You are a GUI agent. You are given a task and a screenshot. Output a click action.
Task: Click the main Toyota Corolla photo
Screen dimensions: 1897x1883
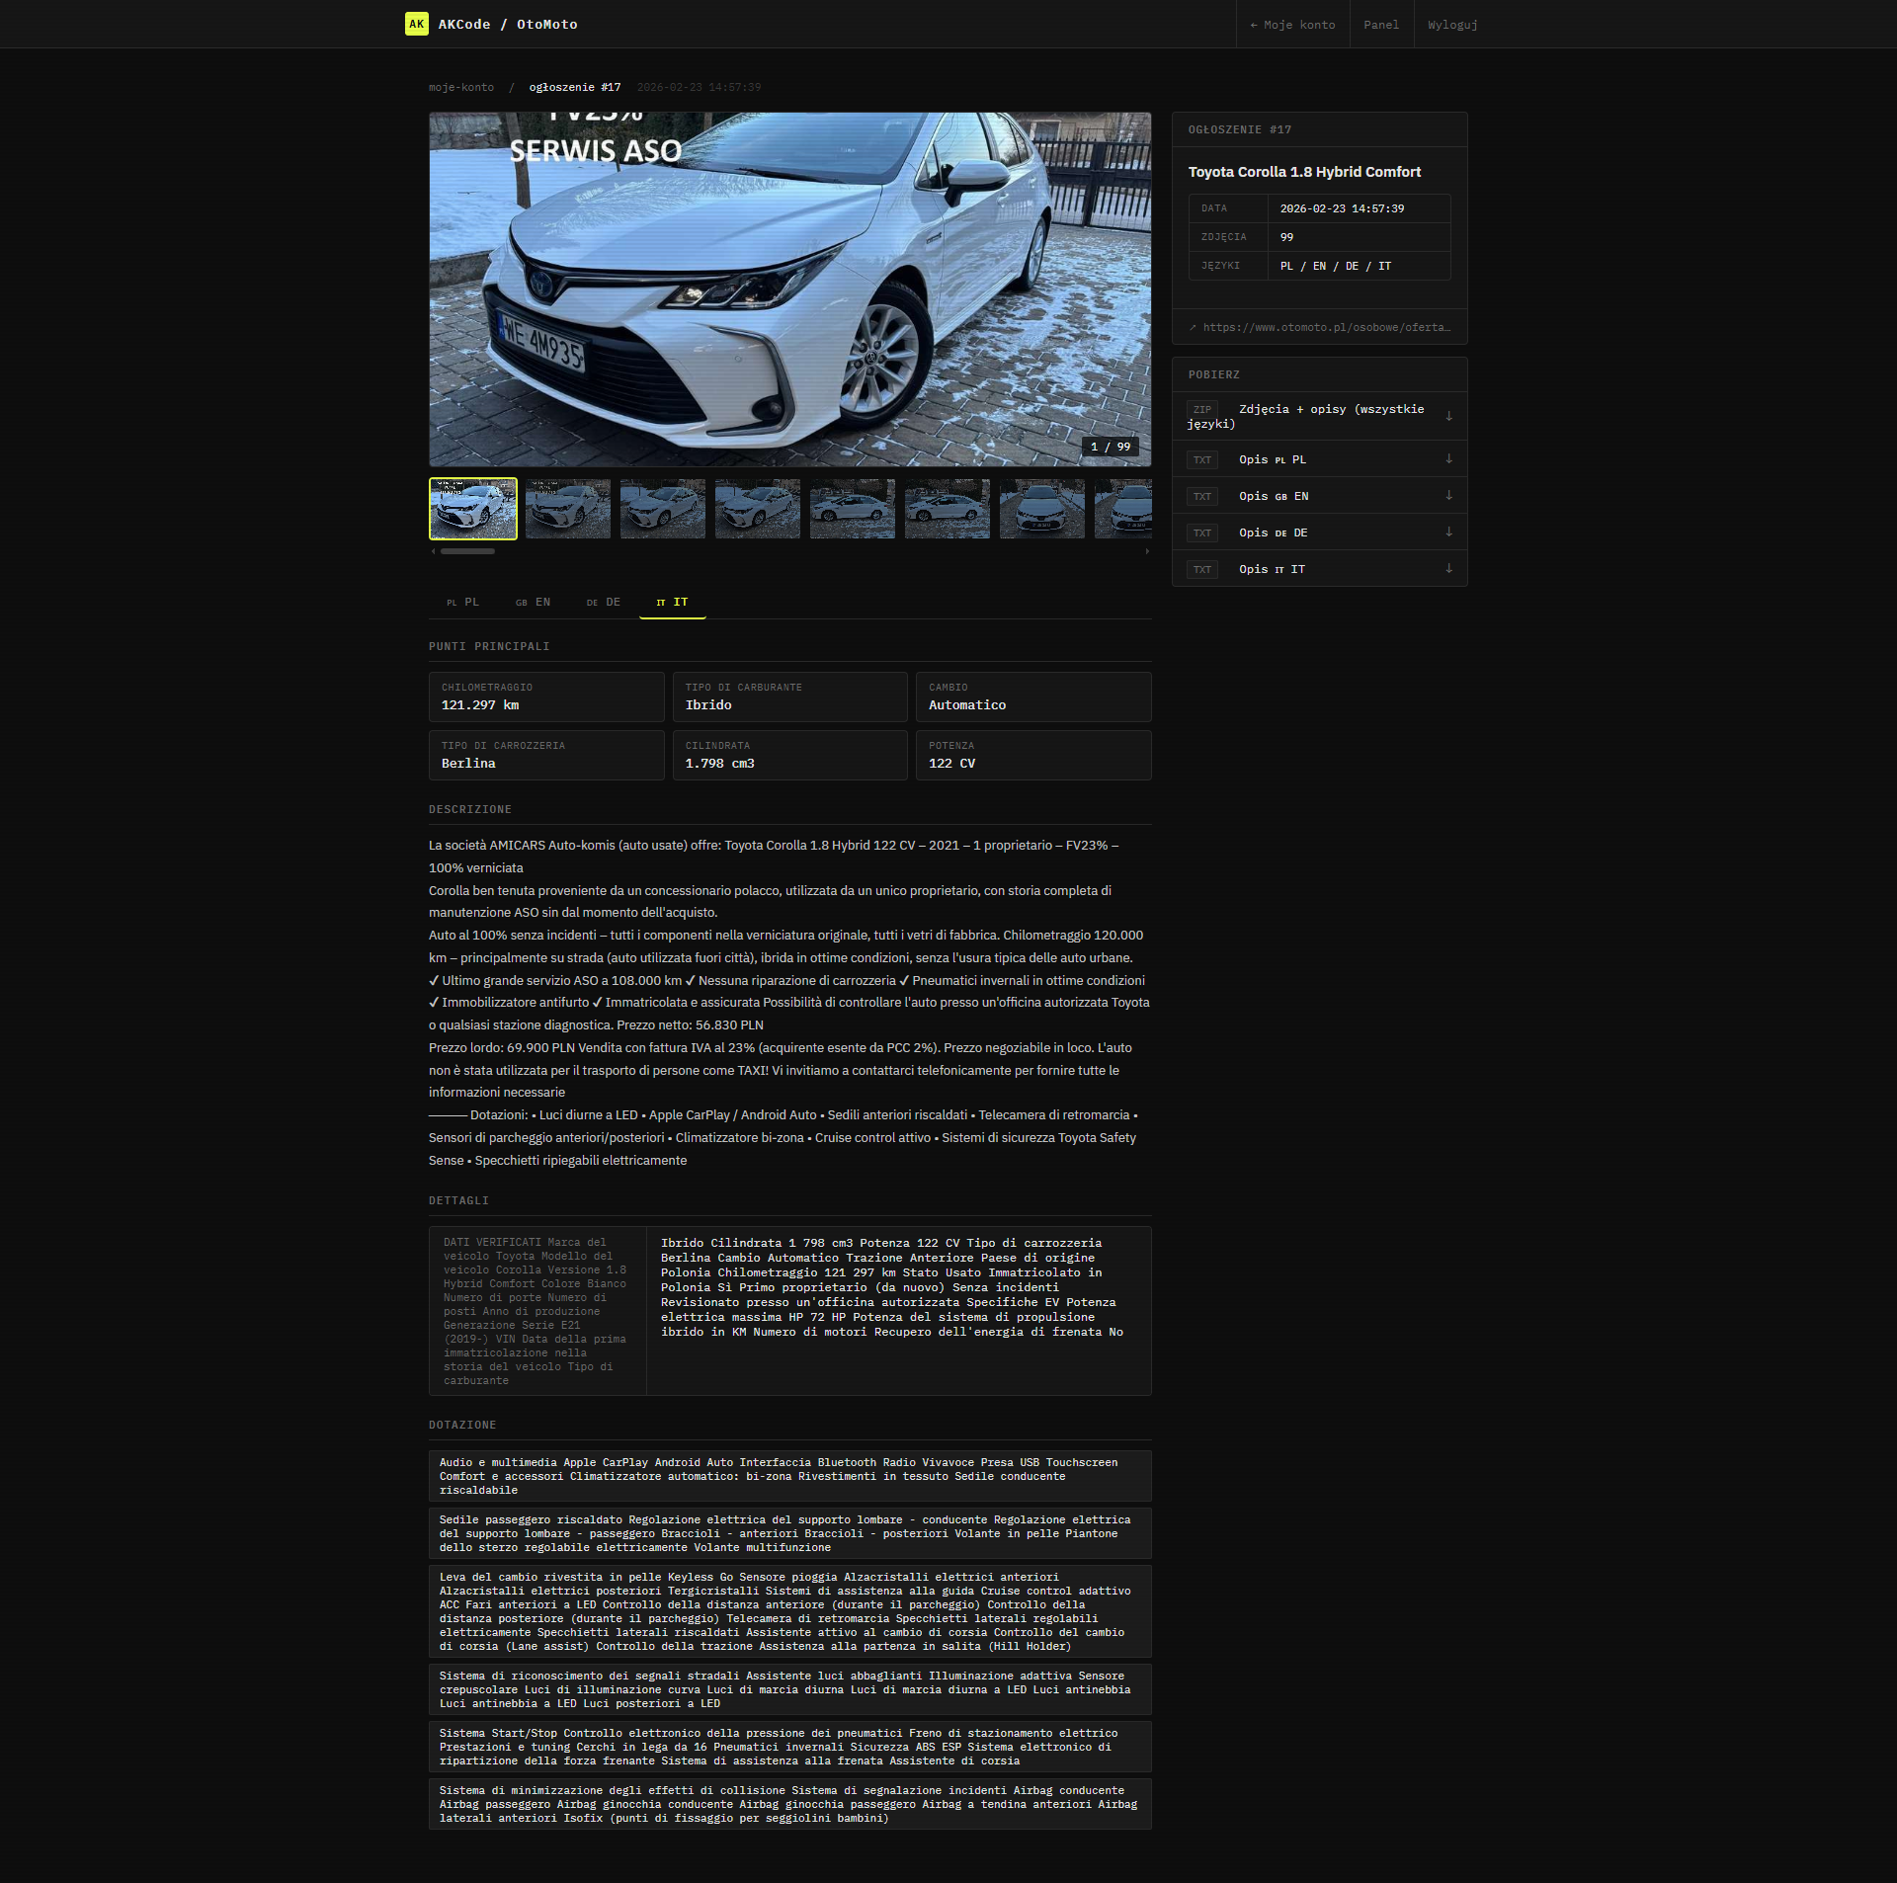[x=789, y=288]
